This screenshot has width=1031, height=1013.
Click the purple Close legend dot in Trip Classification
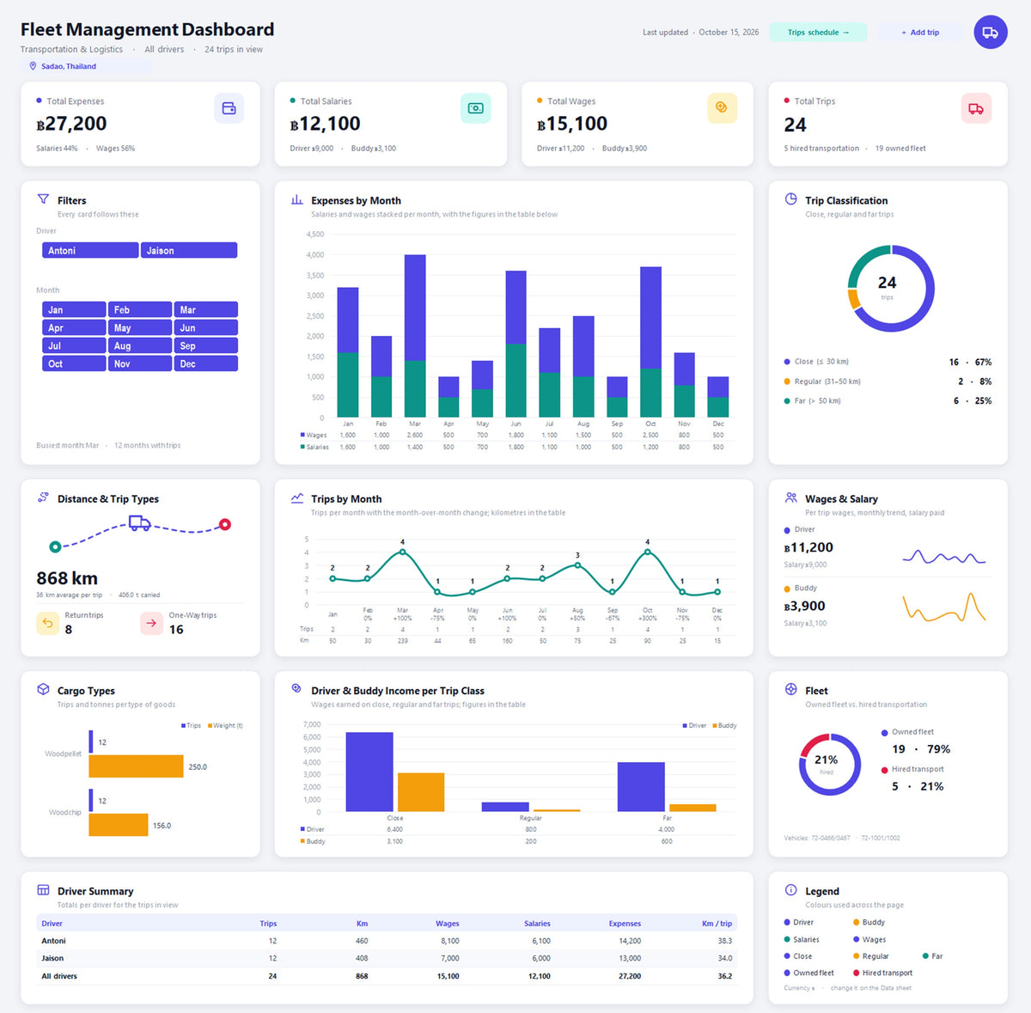(787, 362)
